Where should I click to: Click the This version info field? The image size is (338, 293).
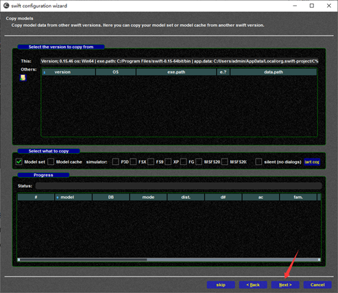(x=179, y=61)
